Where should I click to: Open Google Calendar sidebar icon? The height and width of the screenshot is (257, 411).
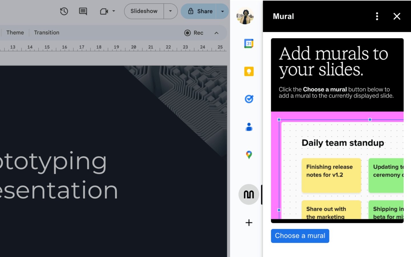click(249, 43)
